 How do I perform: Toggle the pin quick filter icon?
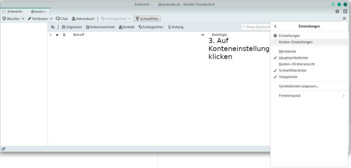click(x=53, y=27)
